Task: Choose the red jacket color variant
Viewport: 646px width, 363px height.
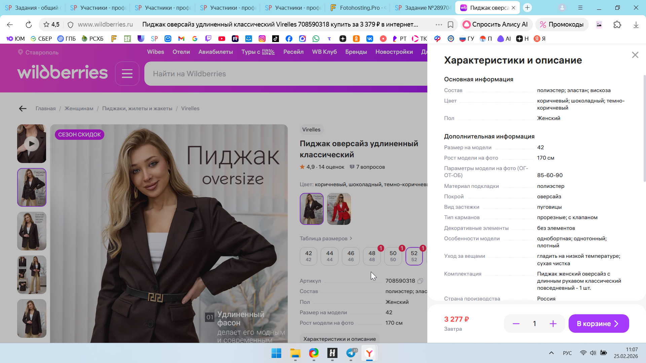Action: [339, 209]
